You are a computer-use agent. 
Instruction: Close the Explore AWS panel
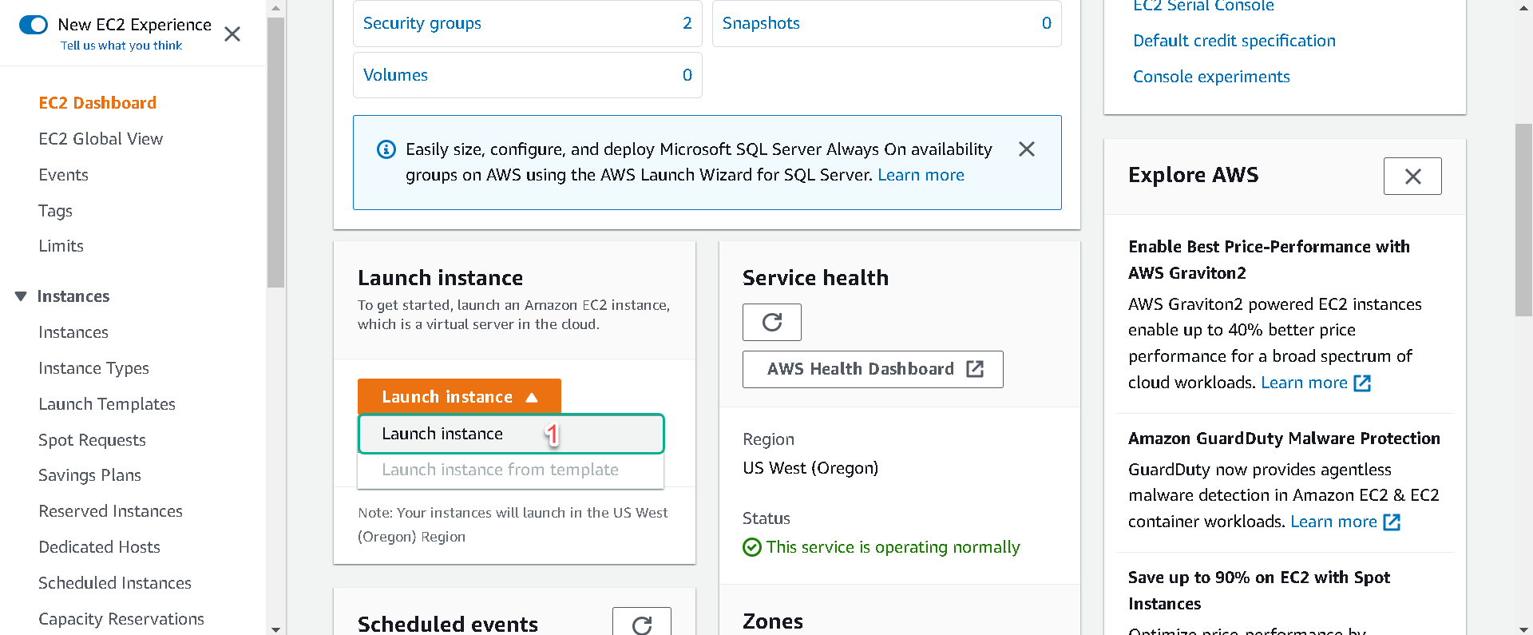click(x=1412, y=177)
